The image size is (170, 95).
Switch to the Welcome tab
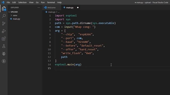(x=51, y=8)
